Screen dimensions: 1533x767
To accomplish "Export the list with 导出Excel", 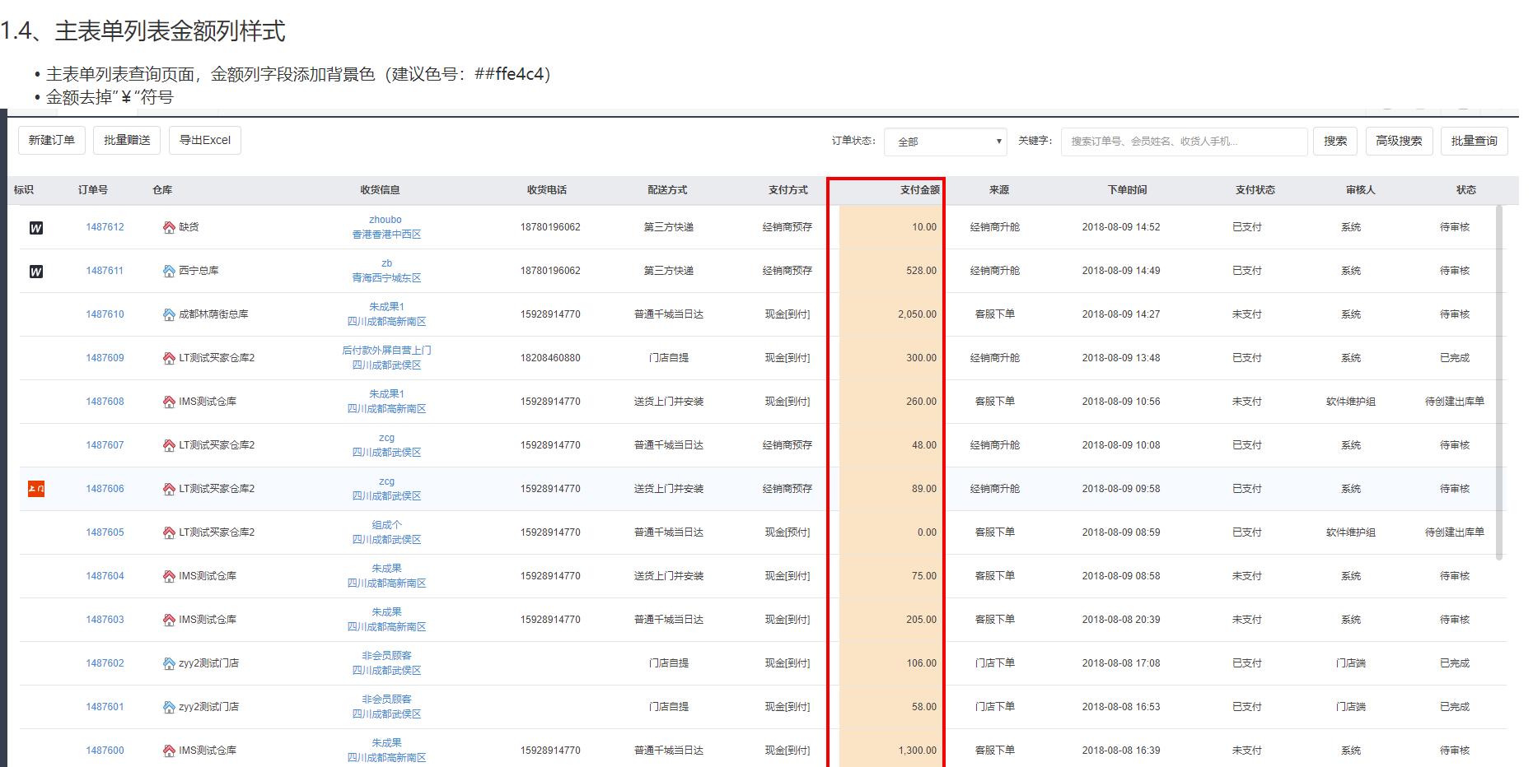I will point(205,140).
